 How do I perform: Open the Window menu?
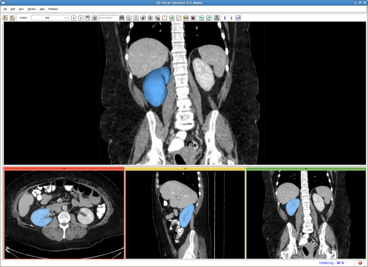coord(31,8)
